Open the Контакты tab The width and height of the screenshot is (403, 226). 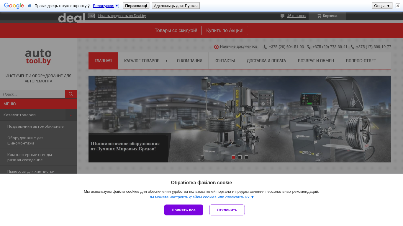(225, 61)
